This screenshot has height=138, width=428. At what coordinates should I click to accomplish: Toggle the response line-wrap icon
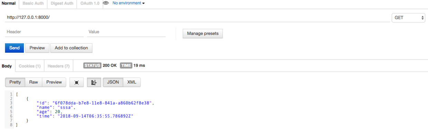94,82
